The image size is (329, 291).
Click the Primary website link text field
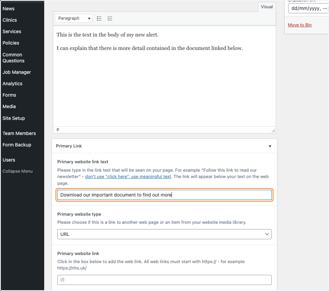pos(164,195)
